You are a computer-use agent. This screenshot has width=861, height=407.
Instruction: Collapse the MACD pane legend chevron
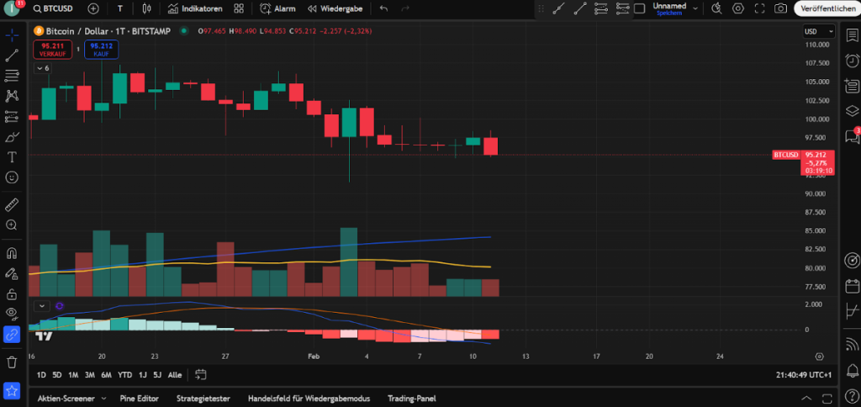[x=42, y=306]
